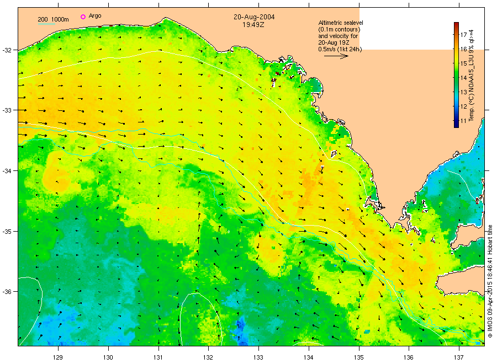Click the '12' temperature scale label

pos(463,106)
